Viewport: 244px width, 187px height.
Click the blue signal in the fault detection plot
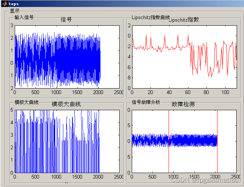pyautogui.click(x=191, y=141)
